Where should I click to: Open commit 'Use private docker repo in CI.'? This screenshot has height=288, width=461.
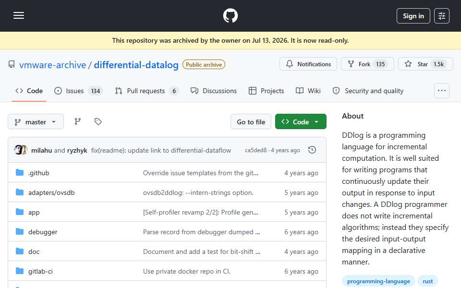pyautogui.click(x=187, y=272)
